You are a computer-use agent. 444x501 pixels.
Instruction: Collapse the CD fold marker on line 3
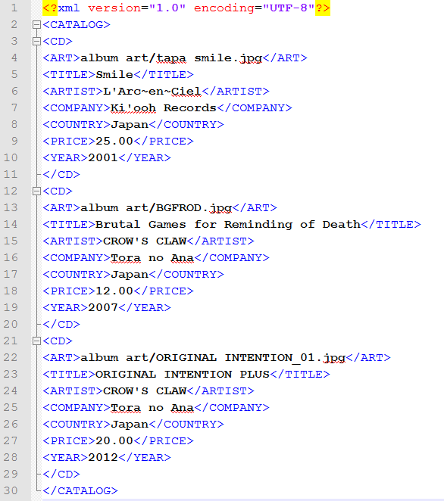37,41
